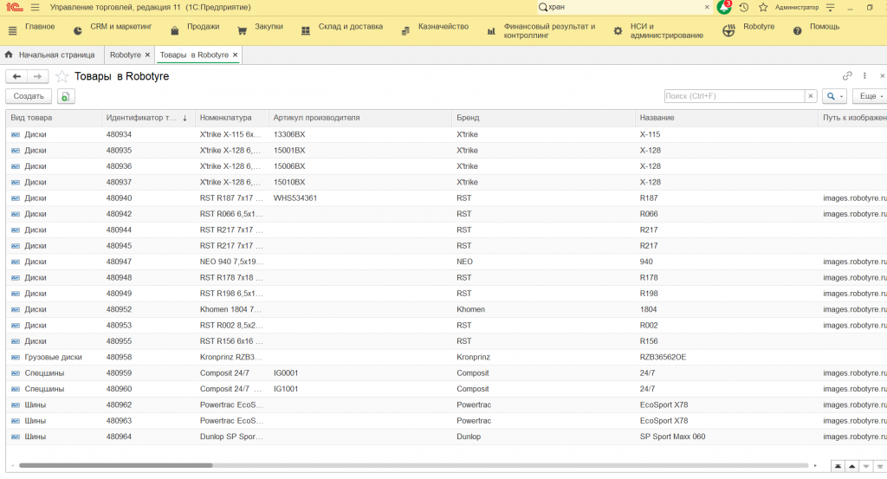Get link to form chain icon
This screenshot has height=479, width=887.
(x=847, y=75)
